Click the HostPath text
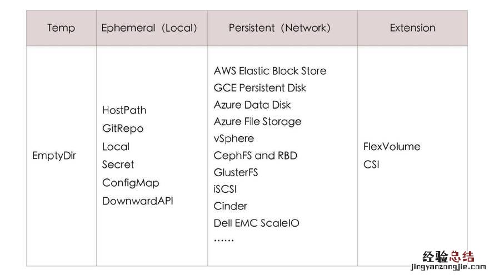Screen dimensions: 494x277 tap(124, 110)
